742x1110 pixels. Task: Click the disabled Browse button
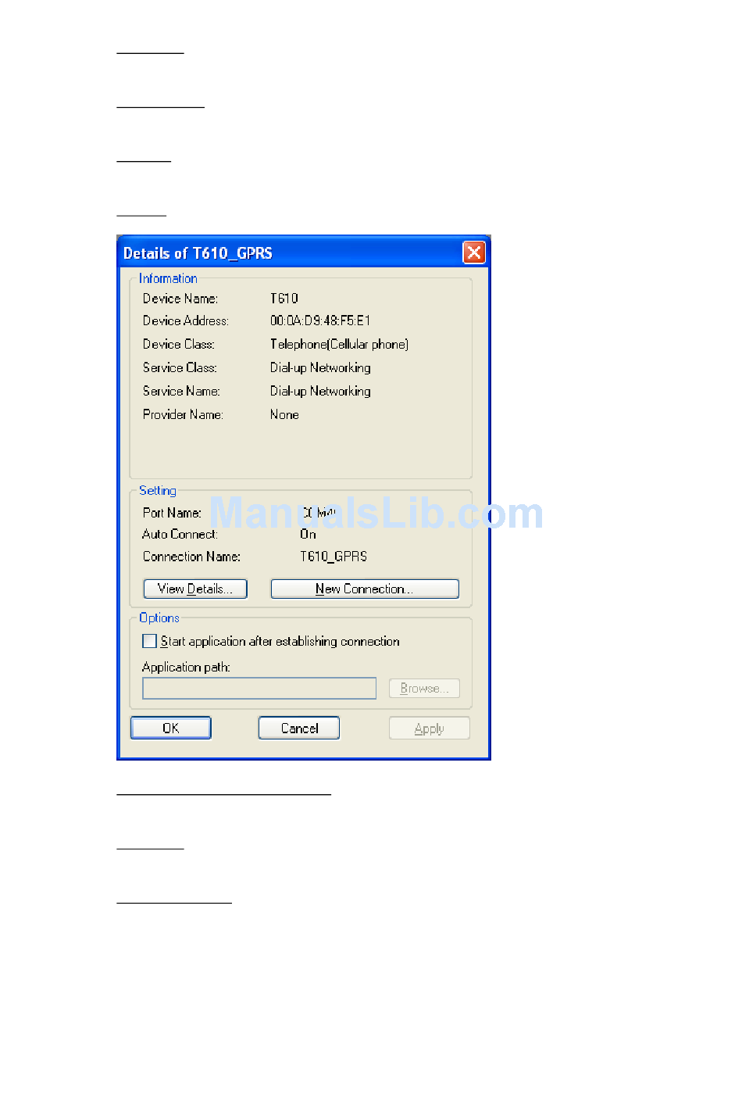[x=424, y=688]
